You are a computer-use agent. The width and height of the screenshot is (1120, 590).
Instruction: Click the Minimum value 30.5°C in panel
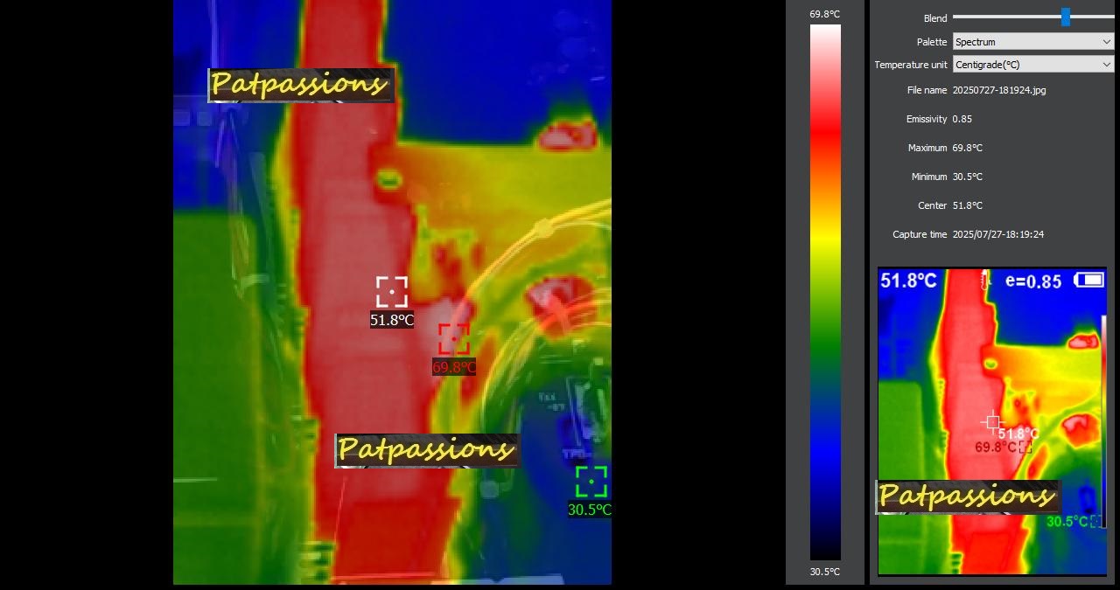(967, 177)
